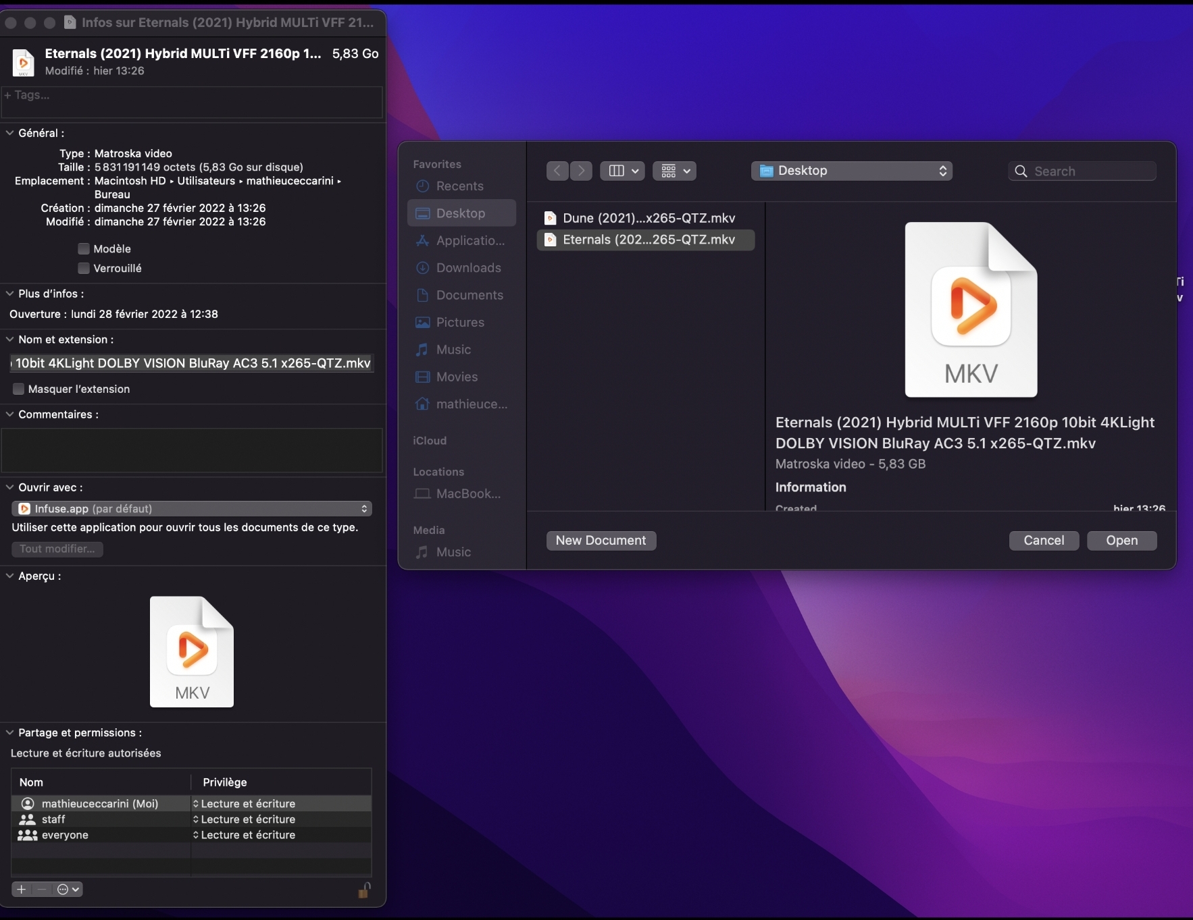Screen dimensions: 1193x920
Task: Open Music under Media section
Action: point(461,552)
